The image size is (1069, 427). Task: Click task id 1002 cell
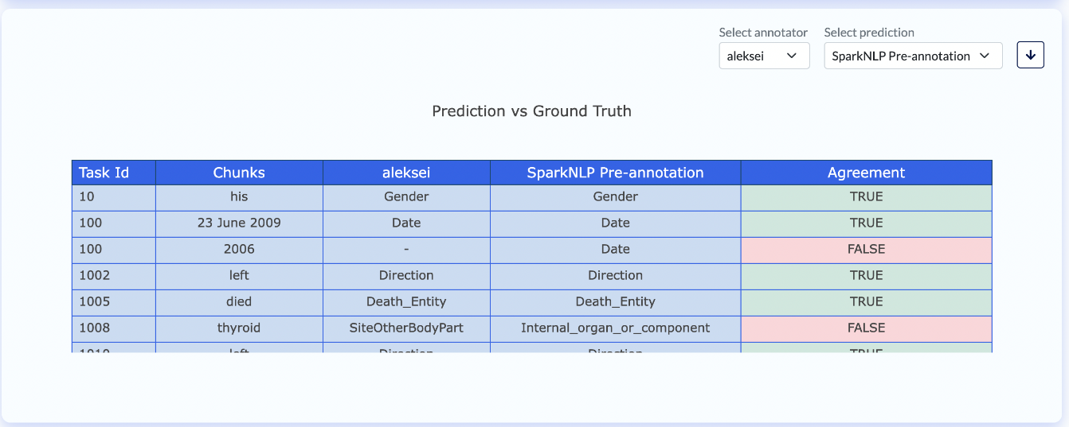pos(114,276)
